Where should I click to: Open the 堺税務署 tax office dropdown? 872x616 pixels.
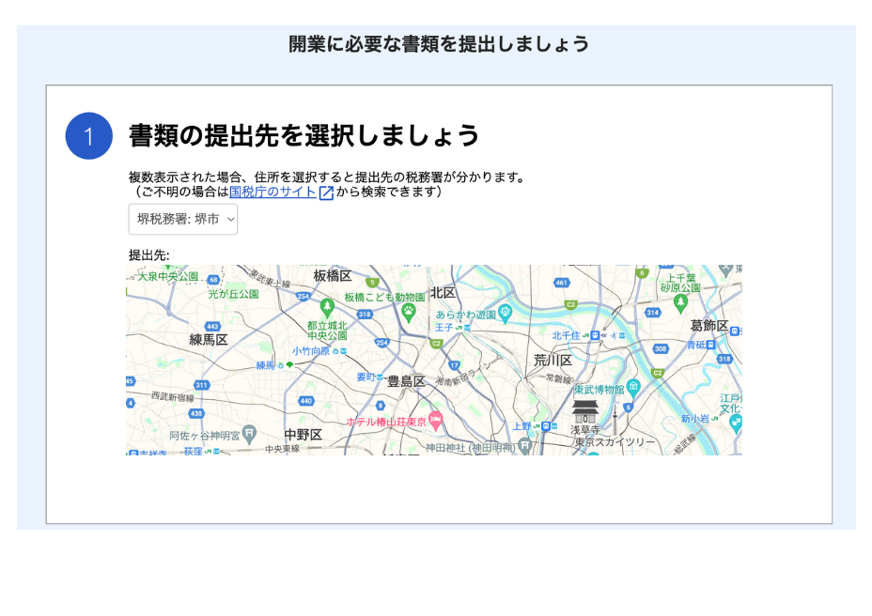click(x=183, y=220)
